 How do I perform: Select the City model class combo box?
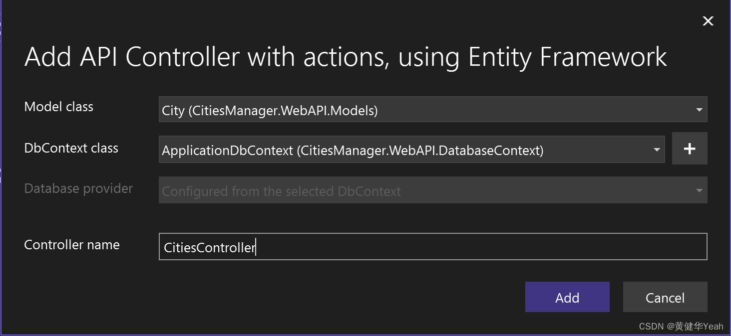click(x=350, y=109)
